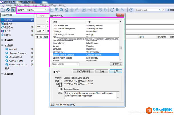Click Share Library person-plus icon
The width and height of the screenshot is (174, 115).
(117, 10)
